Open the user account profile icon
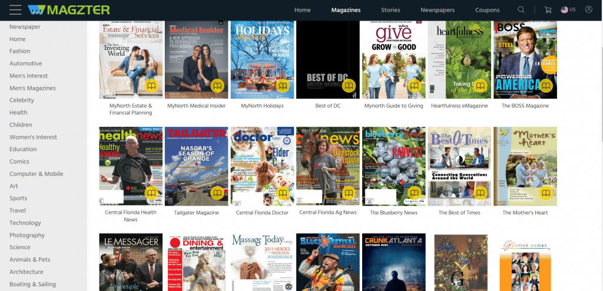The height and width of the screenshot is (291, 603). pyautogui.click(x=588, y=9)
